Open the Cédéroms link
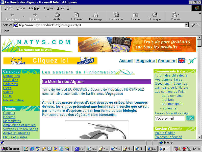Viewport: 202px width, 152px height. click(x=10, y=84)
